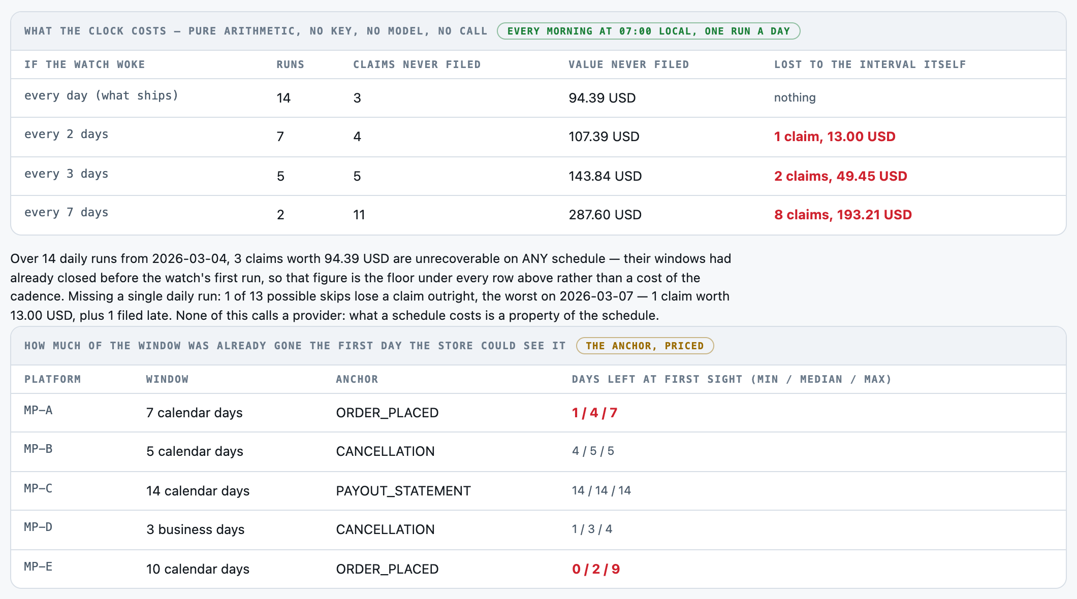Select the 'Claims never filed' column header
The height and width of the screenshot is (599, 1077).
[417, 64]
